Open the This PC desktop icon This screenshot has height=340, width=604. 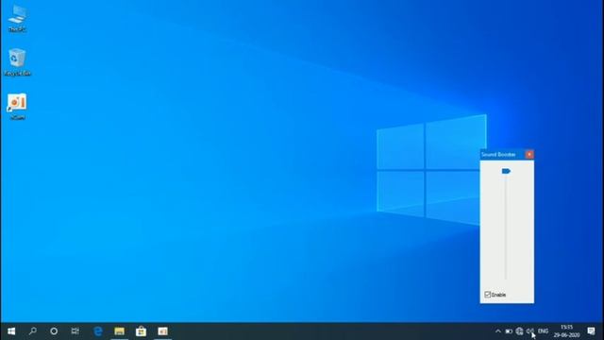click(17, 18)
